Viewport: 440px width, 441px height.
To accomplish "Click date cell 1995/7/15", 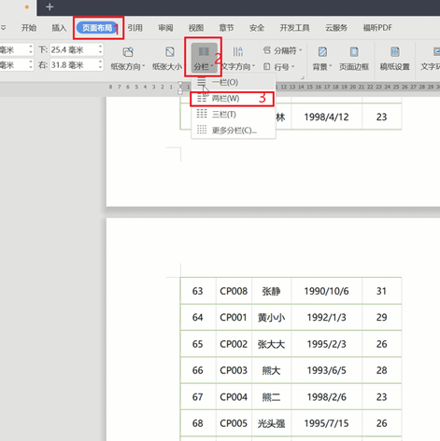I will tap(326, 423).
